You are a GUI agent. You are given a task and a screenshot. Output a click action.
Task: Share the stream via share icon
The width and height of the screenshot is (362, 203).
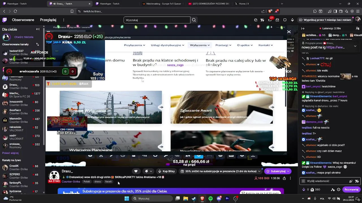(284, 178)
